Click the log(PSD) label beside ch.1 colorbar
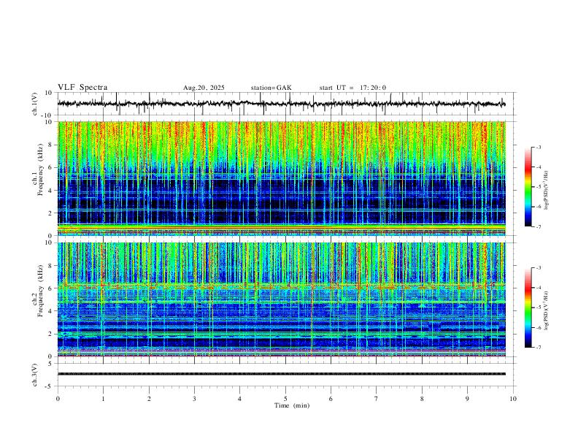This screenshot has height=447, width=578. tap(546, 191)
